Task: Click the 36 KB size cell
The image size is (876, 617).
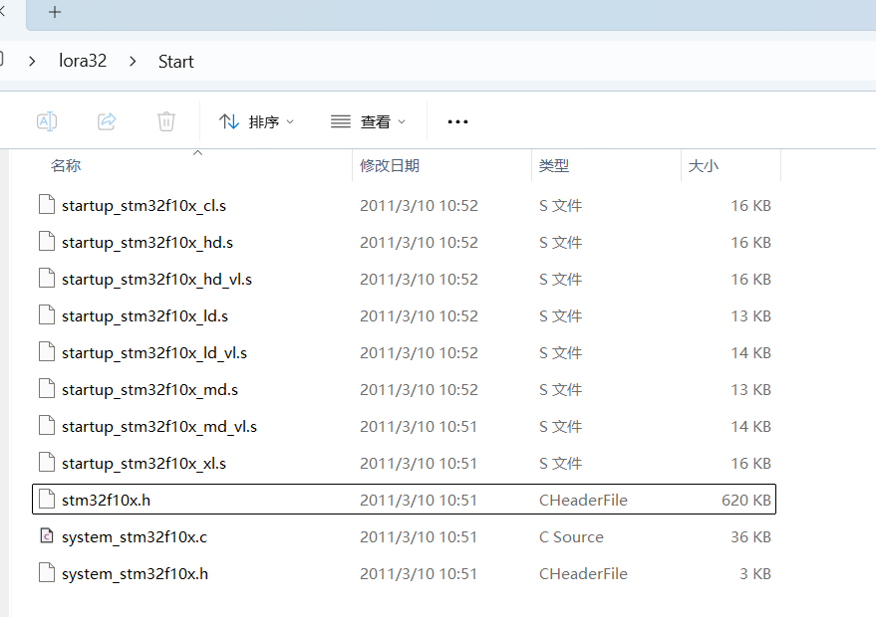Action: click(x=750, y=536)
